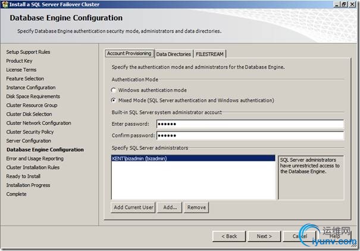Click the Remove button
Viewport: 360px width, 251px height.
196,207
